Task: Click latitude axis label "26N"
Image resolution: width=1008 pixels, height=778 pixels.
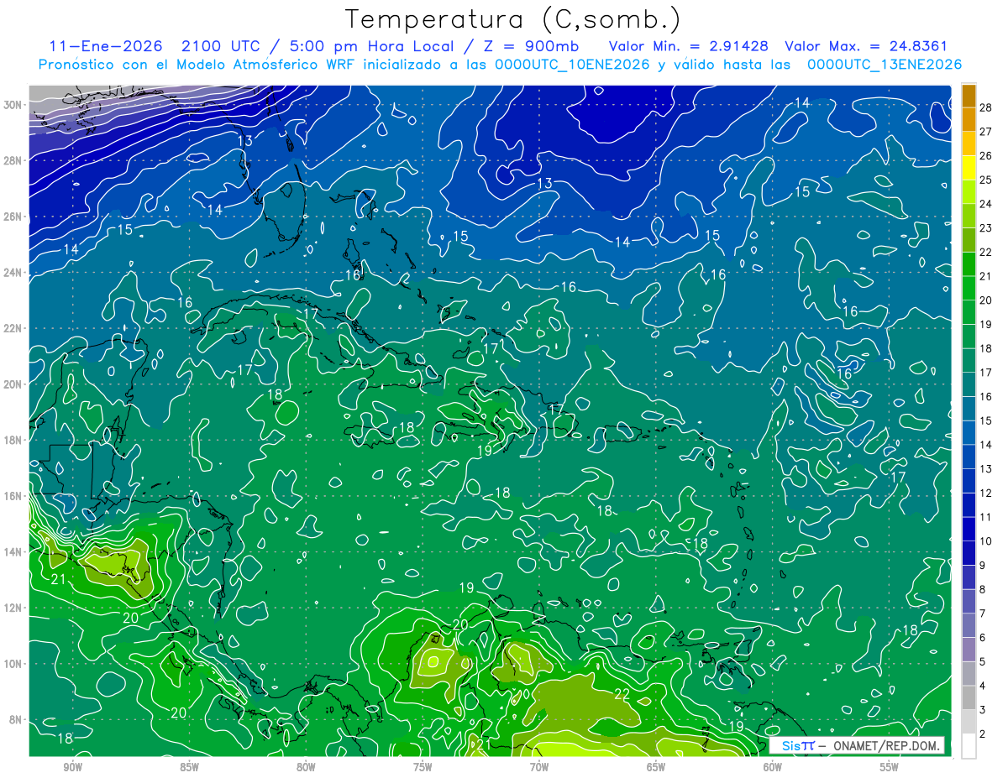Action: (x=14, y=216)
